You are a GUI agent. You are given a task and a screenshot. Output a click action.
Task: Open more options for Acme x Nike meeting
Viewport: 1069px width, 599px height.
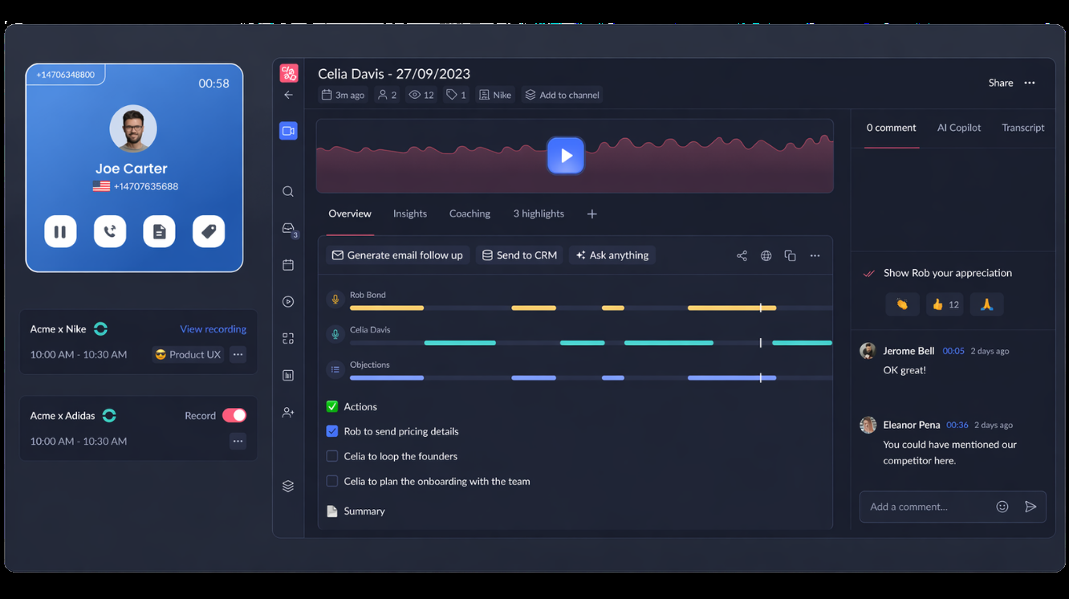tap(238, 354)
